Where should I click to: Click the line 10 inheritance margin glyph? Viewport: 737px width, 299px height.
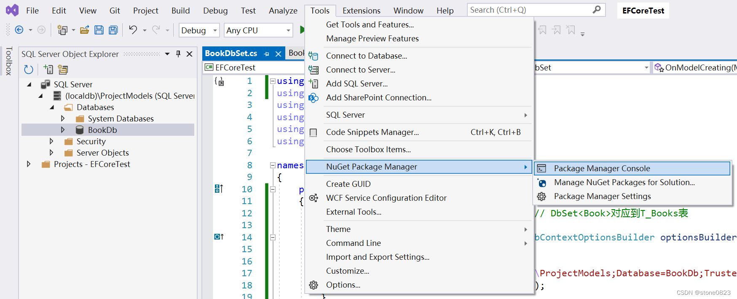point(219,189)
